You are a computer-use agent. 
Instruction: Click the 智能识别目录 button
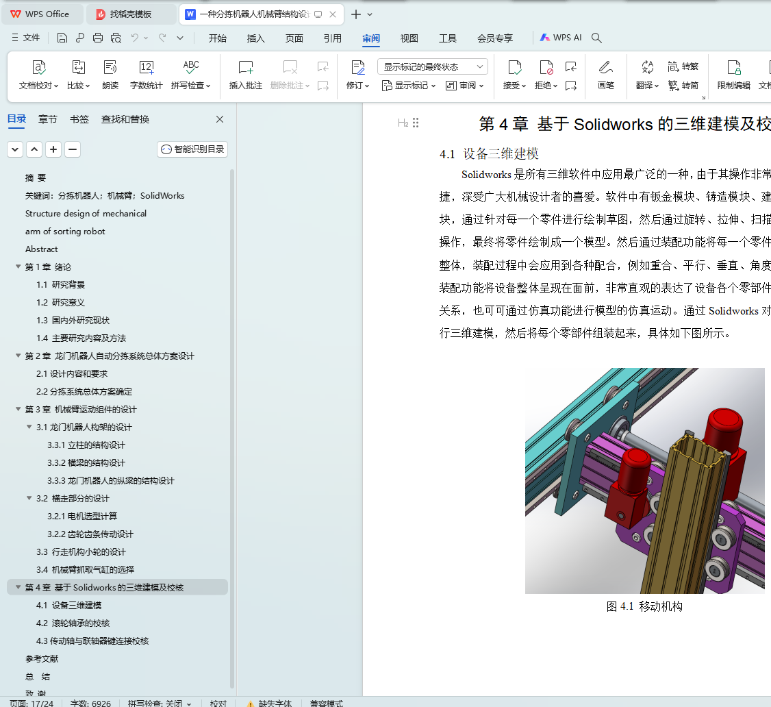(x=192, y=149)
